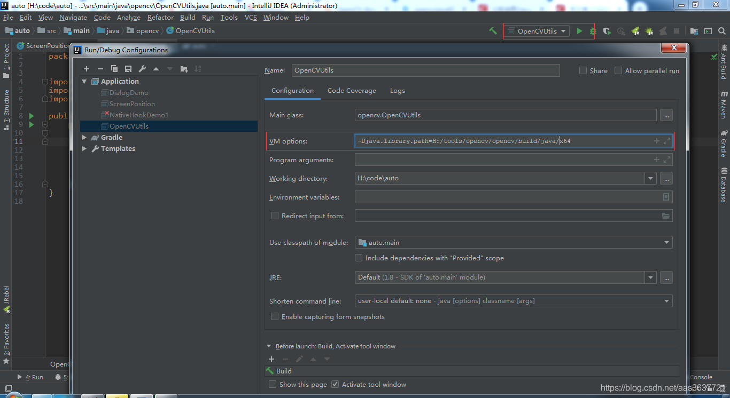Toggle Redirect input from checkbox
The height and width of the screenshot is (398, 730).
(x=275, y=216)
